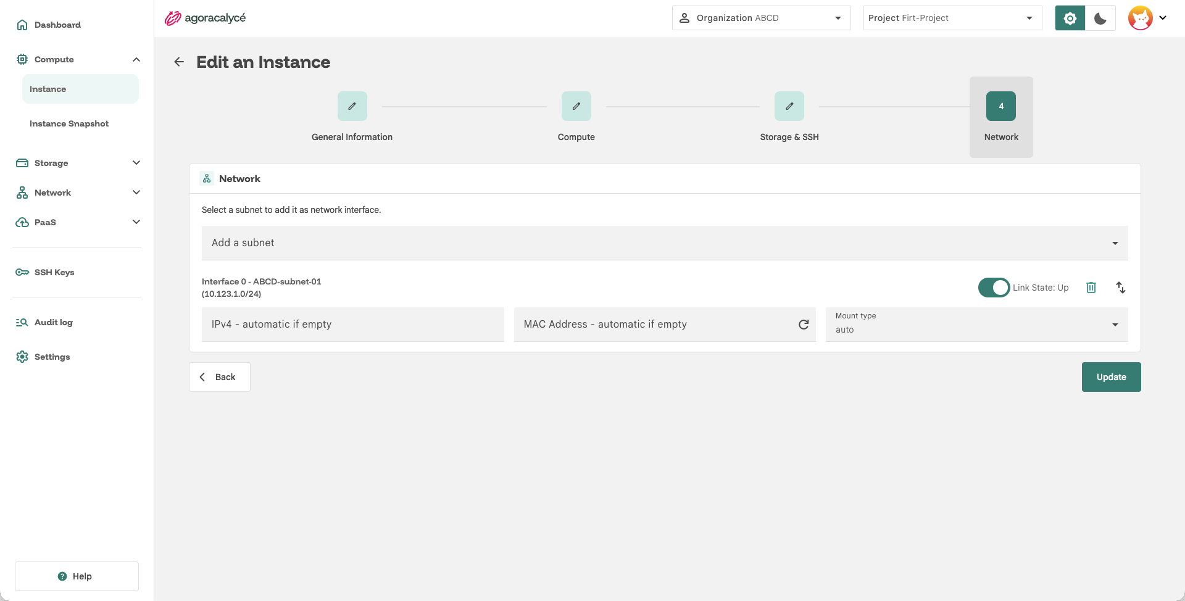Click the green settings gear icon in header
This screenshot has height=601, width=1185.
(1070, 18)
